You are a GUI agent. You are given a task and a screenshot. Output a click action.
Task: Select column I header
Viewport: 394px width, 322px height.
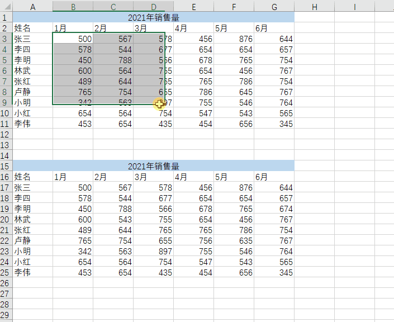click(354, 7)
